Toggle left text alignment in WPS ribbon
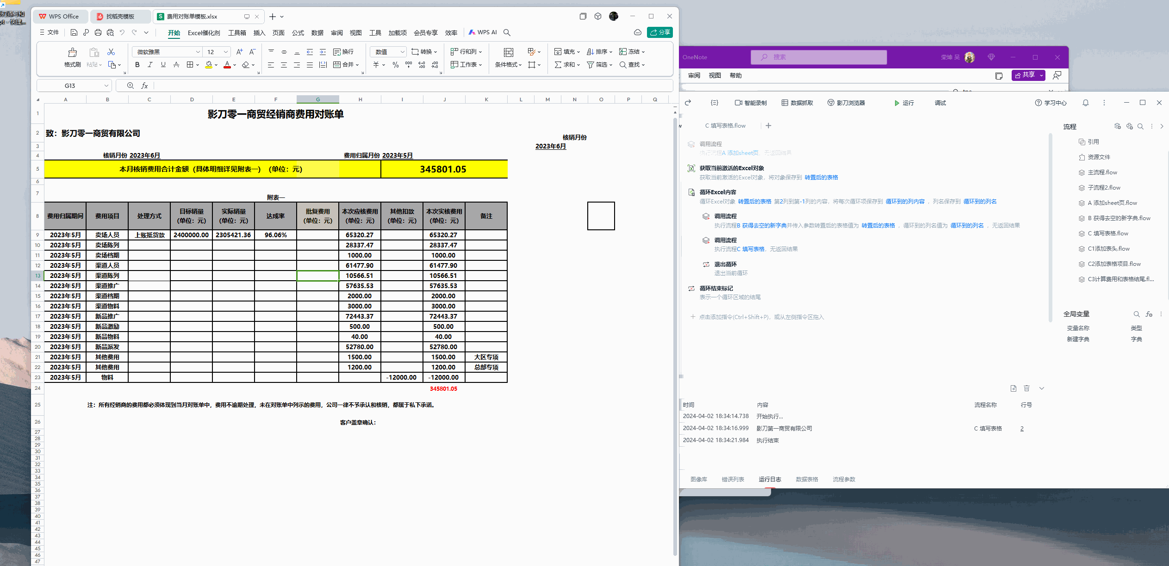Viewport: 1169px width, 566px height. point(271,65)
